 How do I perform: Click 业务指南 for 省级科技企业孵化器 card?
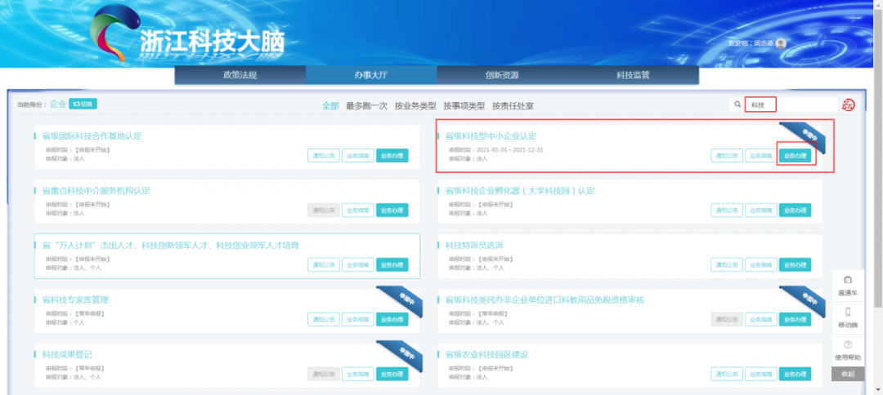[761, 210]
